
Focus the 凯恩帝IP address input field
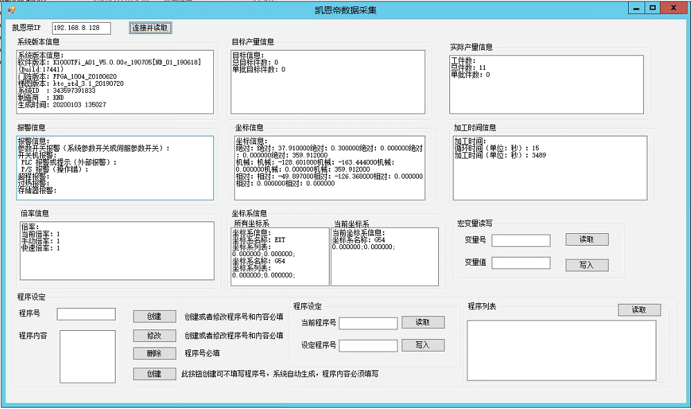click(x=81, y=28)
